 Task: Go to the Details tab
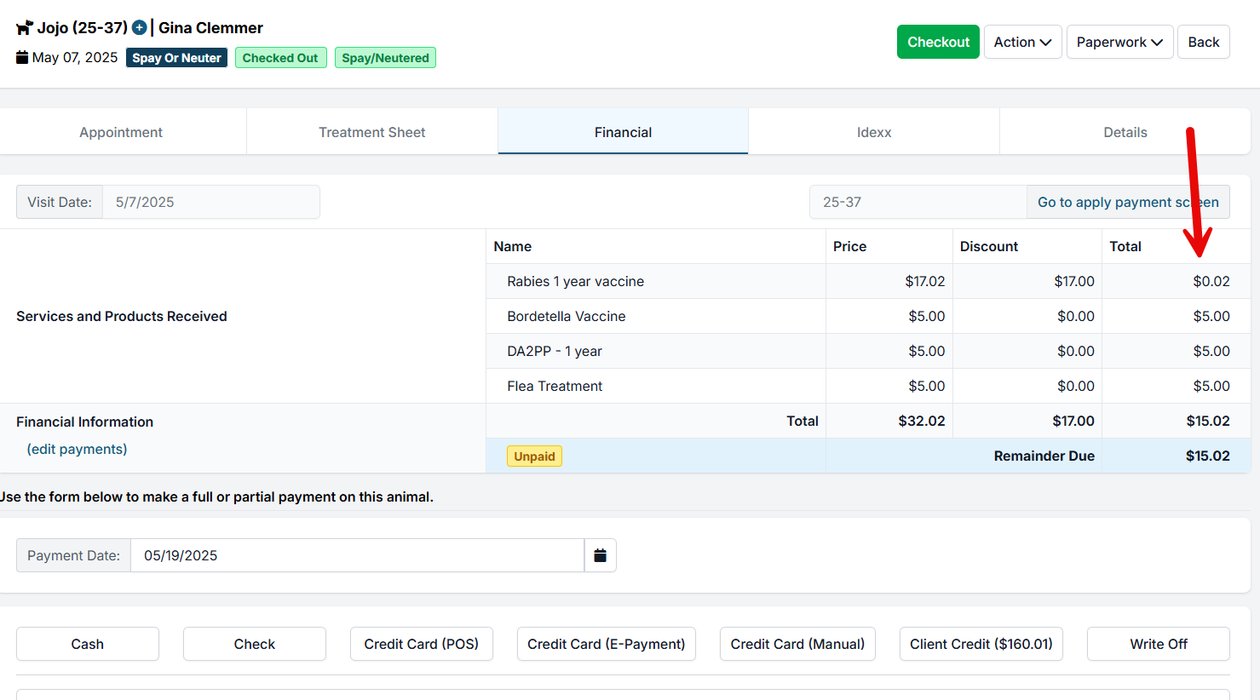pos(1125,132)
